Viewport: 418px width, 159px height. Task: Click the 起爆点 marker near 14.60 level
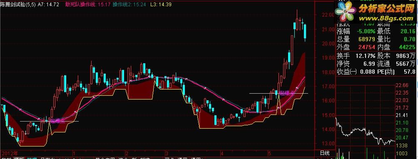[57, 121]
